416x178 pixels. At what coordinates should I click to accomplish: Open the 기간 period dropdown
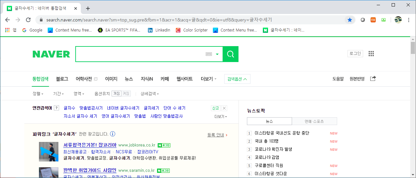[58, 94]
